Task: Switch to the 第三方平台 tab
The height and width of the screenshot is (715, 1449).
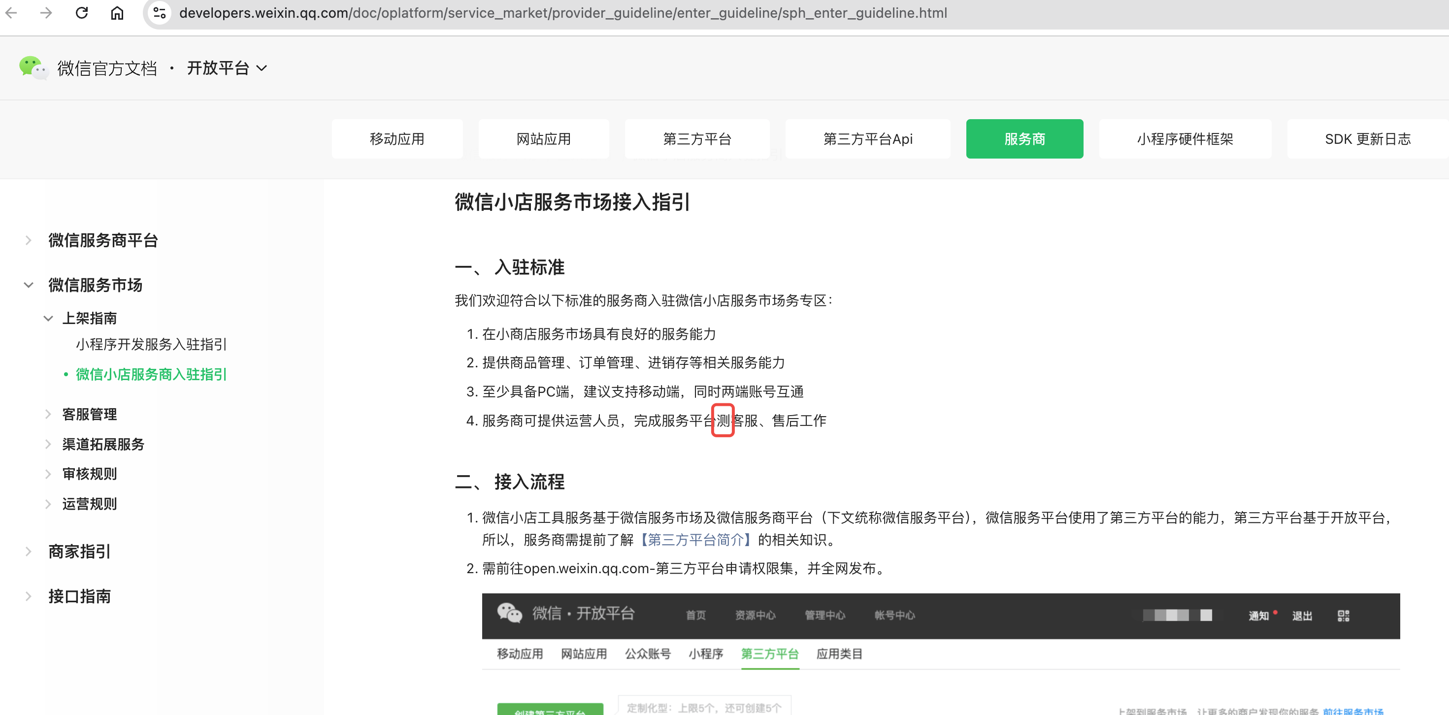Action: coord(696,139)
